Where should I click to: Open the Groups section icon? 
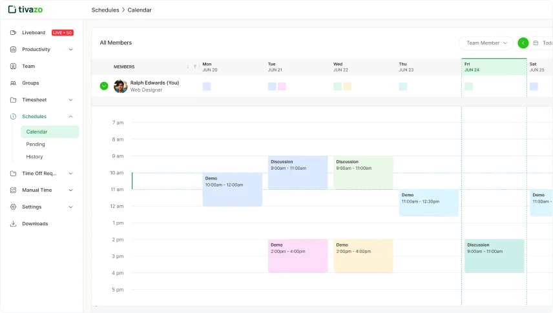pos(14,83)
